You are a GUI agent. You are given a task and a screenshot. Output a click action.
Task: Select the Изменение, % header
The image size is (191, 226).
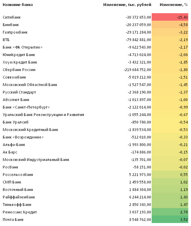[174, 5]
